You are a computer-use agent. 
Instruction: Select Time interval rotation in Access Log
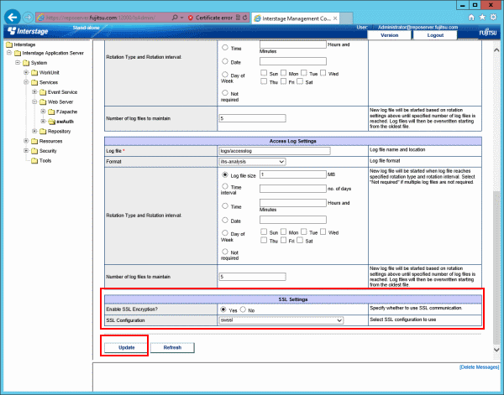(x=225, y=186)
